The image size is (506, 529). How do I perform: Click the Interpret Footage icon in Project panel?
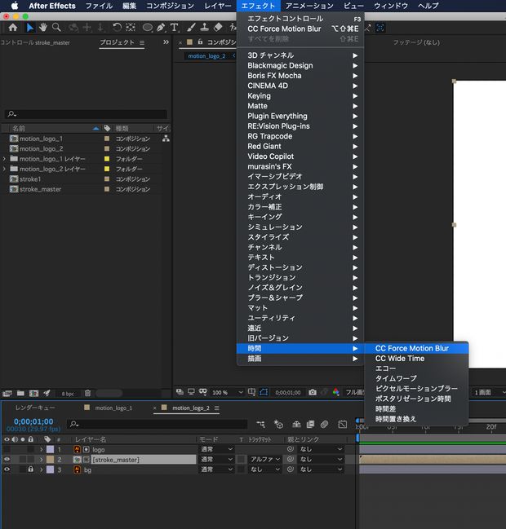click(x=7, y=393)
